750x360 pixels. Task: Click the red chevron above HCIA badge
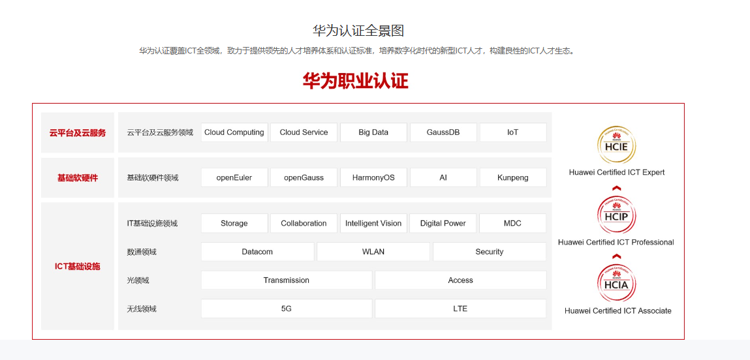pos(617,257)
